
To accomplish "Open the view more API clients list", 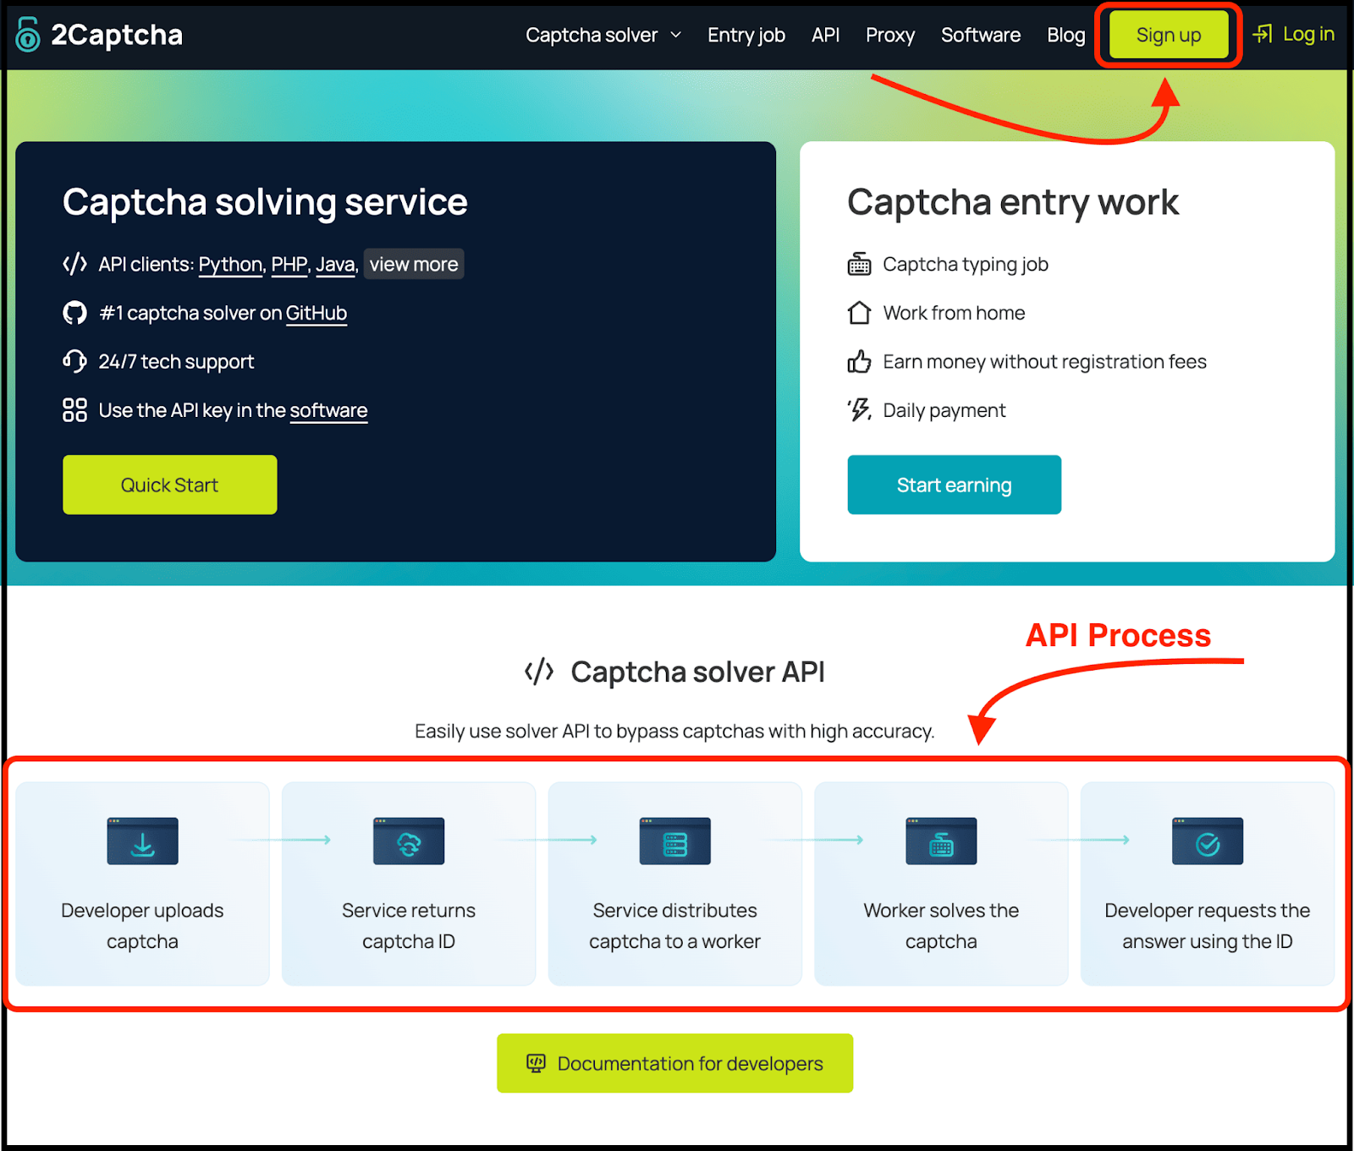I will pos(413,264).
